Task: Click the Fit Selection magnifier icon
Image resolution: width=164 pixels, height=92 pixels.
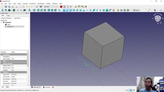Action: [6, 10]
